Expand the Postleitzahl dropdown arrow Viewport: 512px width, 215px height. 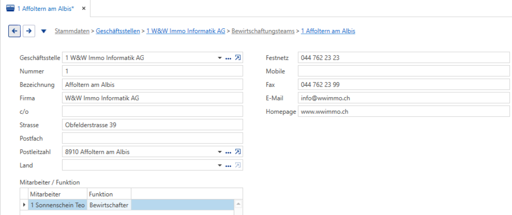click(x=220, y=152)
